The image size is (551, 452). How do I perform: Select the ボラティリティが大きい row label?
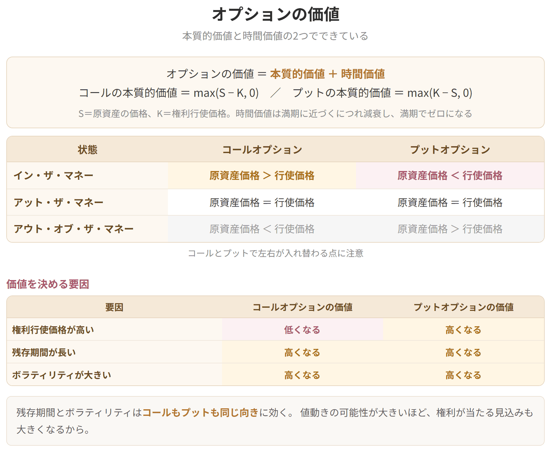pos(114,375)
